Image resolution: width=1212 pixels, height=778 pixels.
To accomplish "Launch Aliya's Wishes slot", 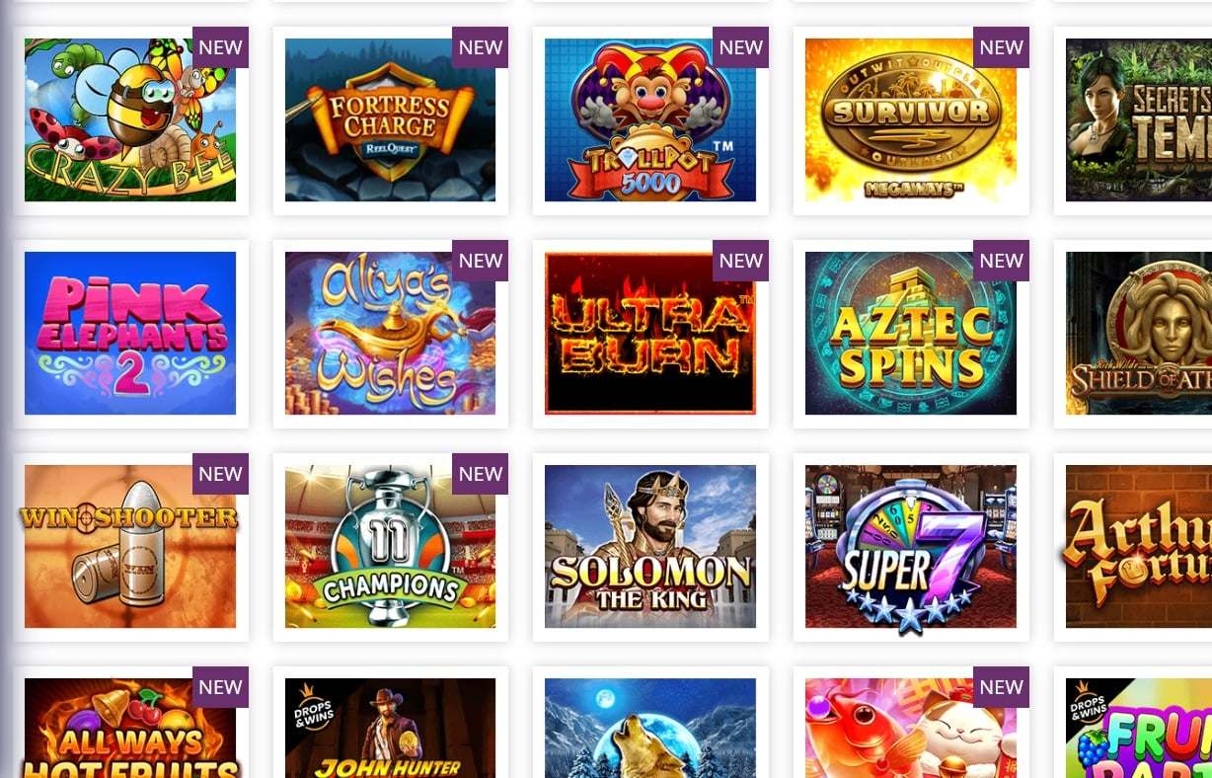I will pyautogui.click(x=390, y=334).
